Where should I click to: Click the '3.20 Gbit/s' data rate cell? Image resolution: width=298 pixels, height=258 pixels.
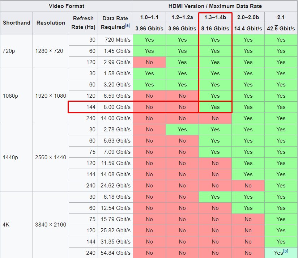[115, 85]
